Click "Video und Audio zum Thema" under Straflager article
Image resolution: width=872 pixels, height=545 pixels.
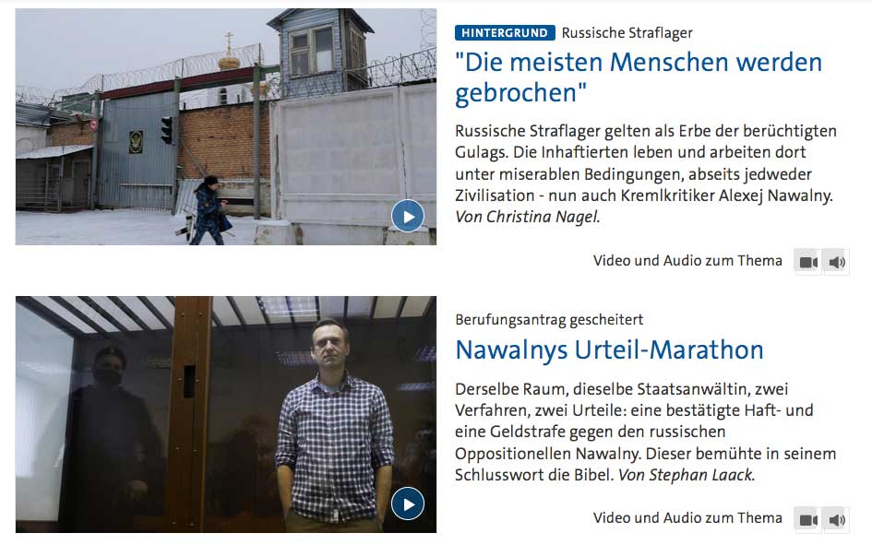pyautogui.click(x=687, y=261)
